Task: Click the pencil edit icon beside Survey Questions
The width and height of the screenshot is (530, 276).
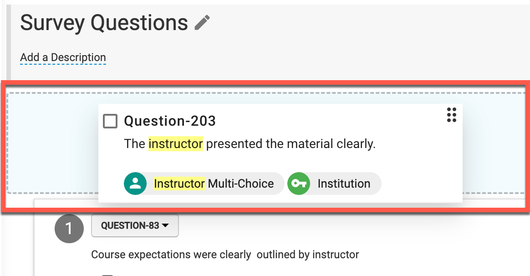Action: tap(203, 22)
